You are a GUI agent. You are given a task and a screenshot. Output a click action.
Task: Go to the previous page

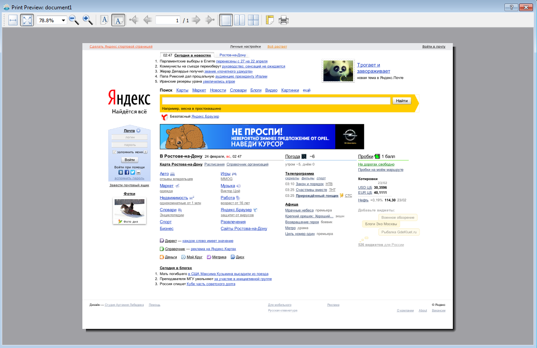(x=147, y=20)
